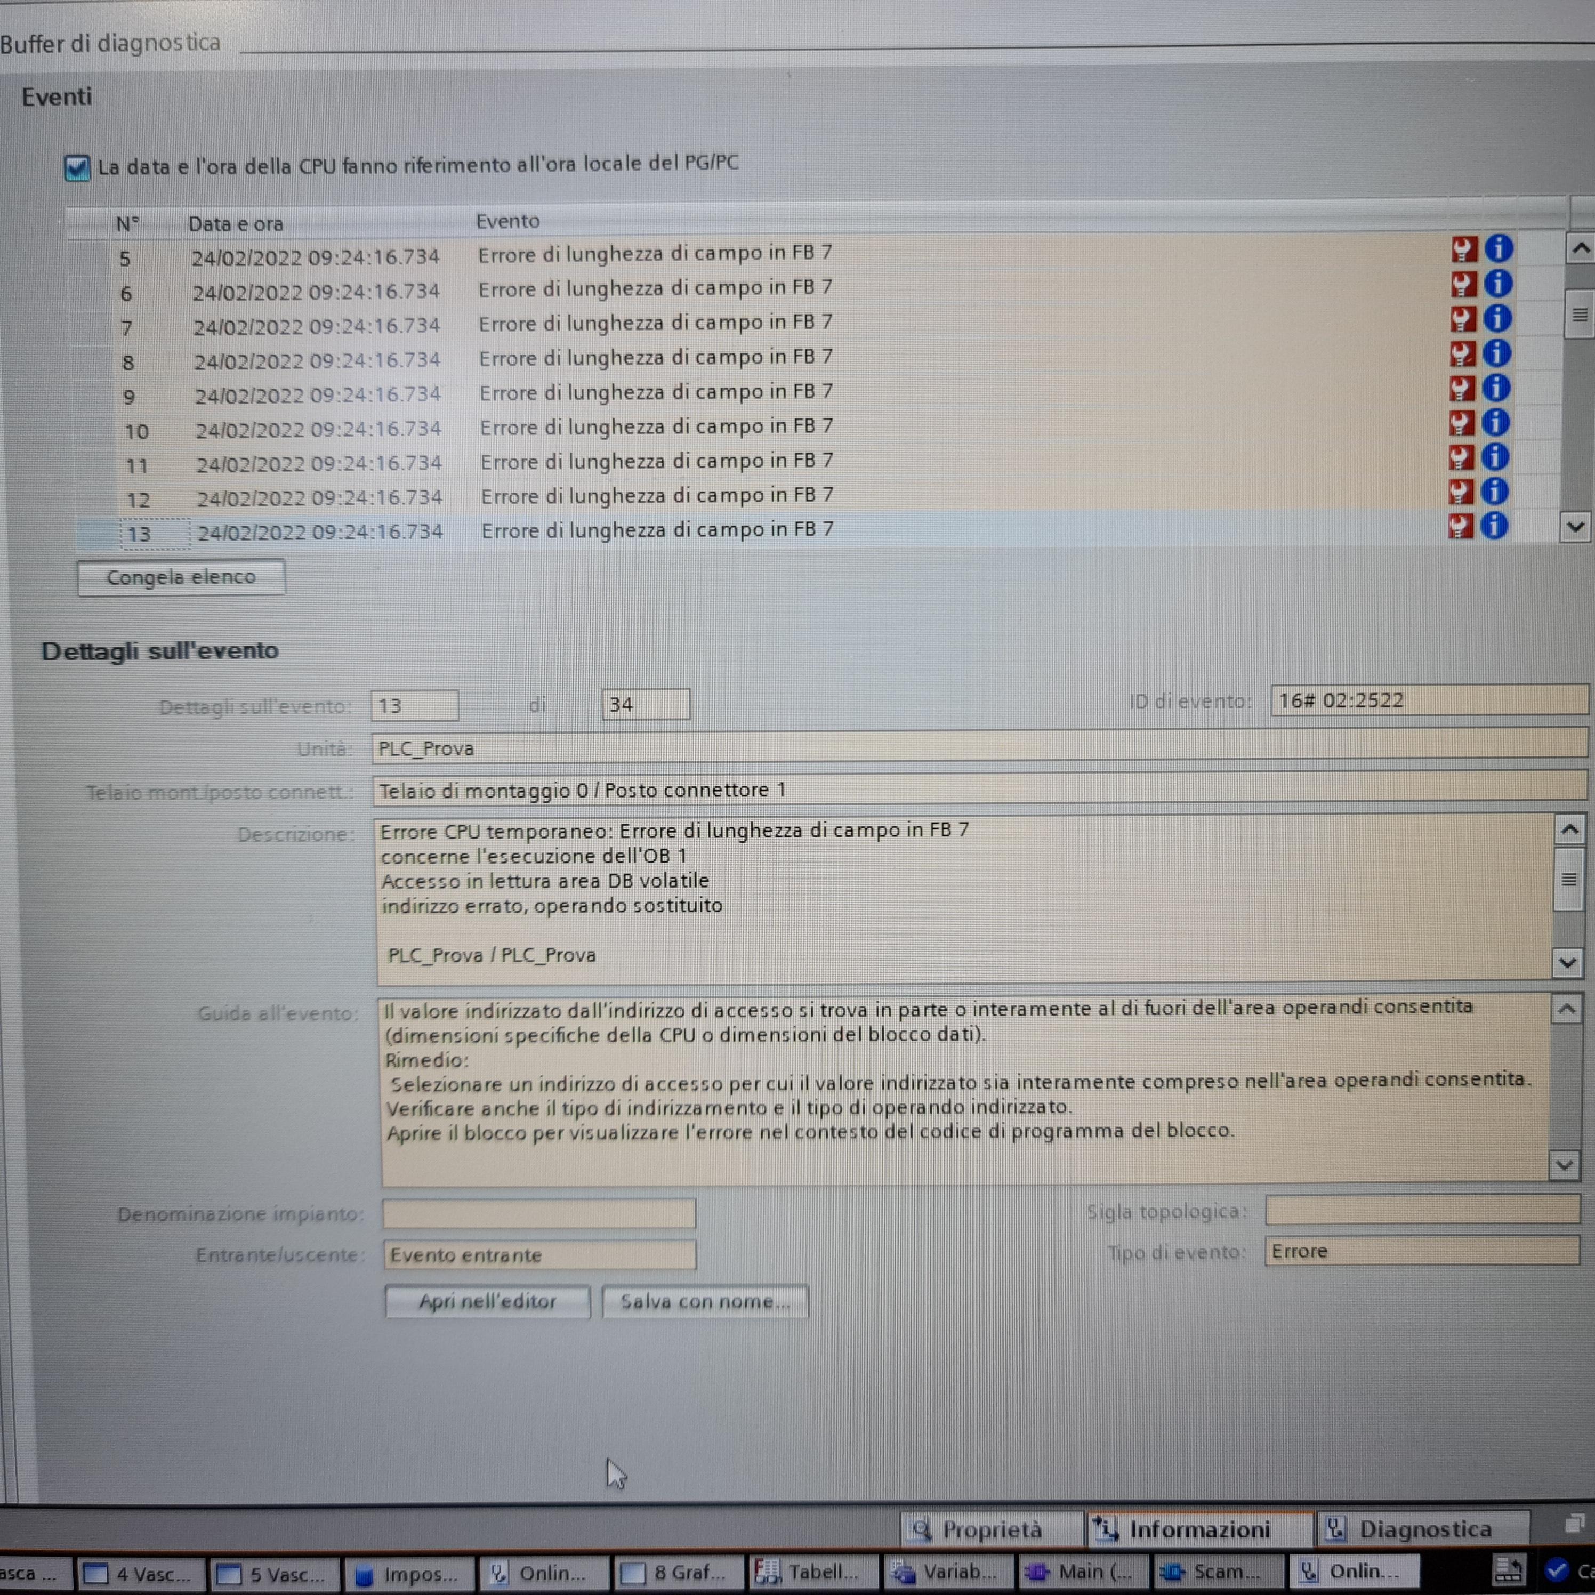Click the blue info icon in row 6

(1499, 283)
